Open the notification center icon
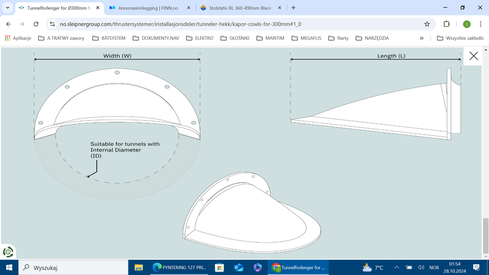This screenshot has width=489, height=275. (x=476, y=267)
